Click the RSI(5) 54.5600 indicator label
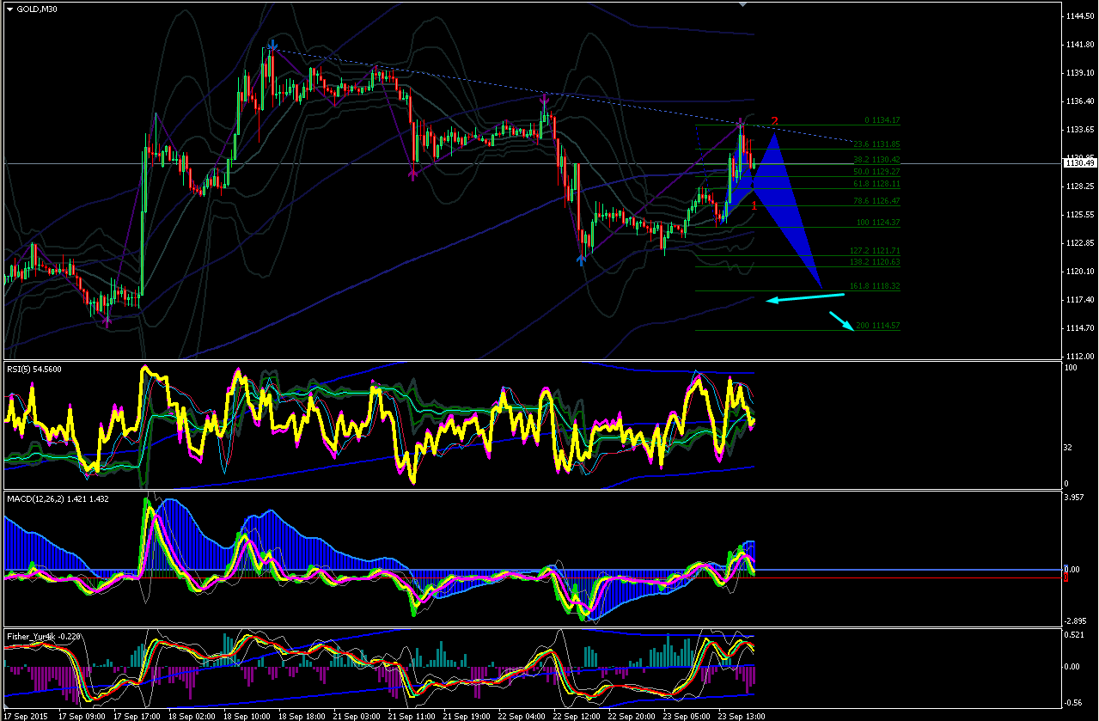 36,369
